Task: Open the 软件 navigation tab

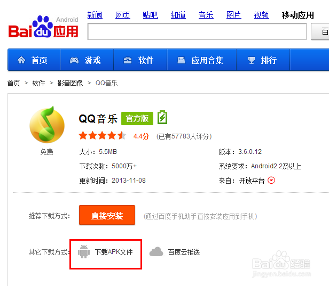Action: coord(140,60)
